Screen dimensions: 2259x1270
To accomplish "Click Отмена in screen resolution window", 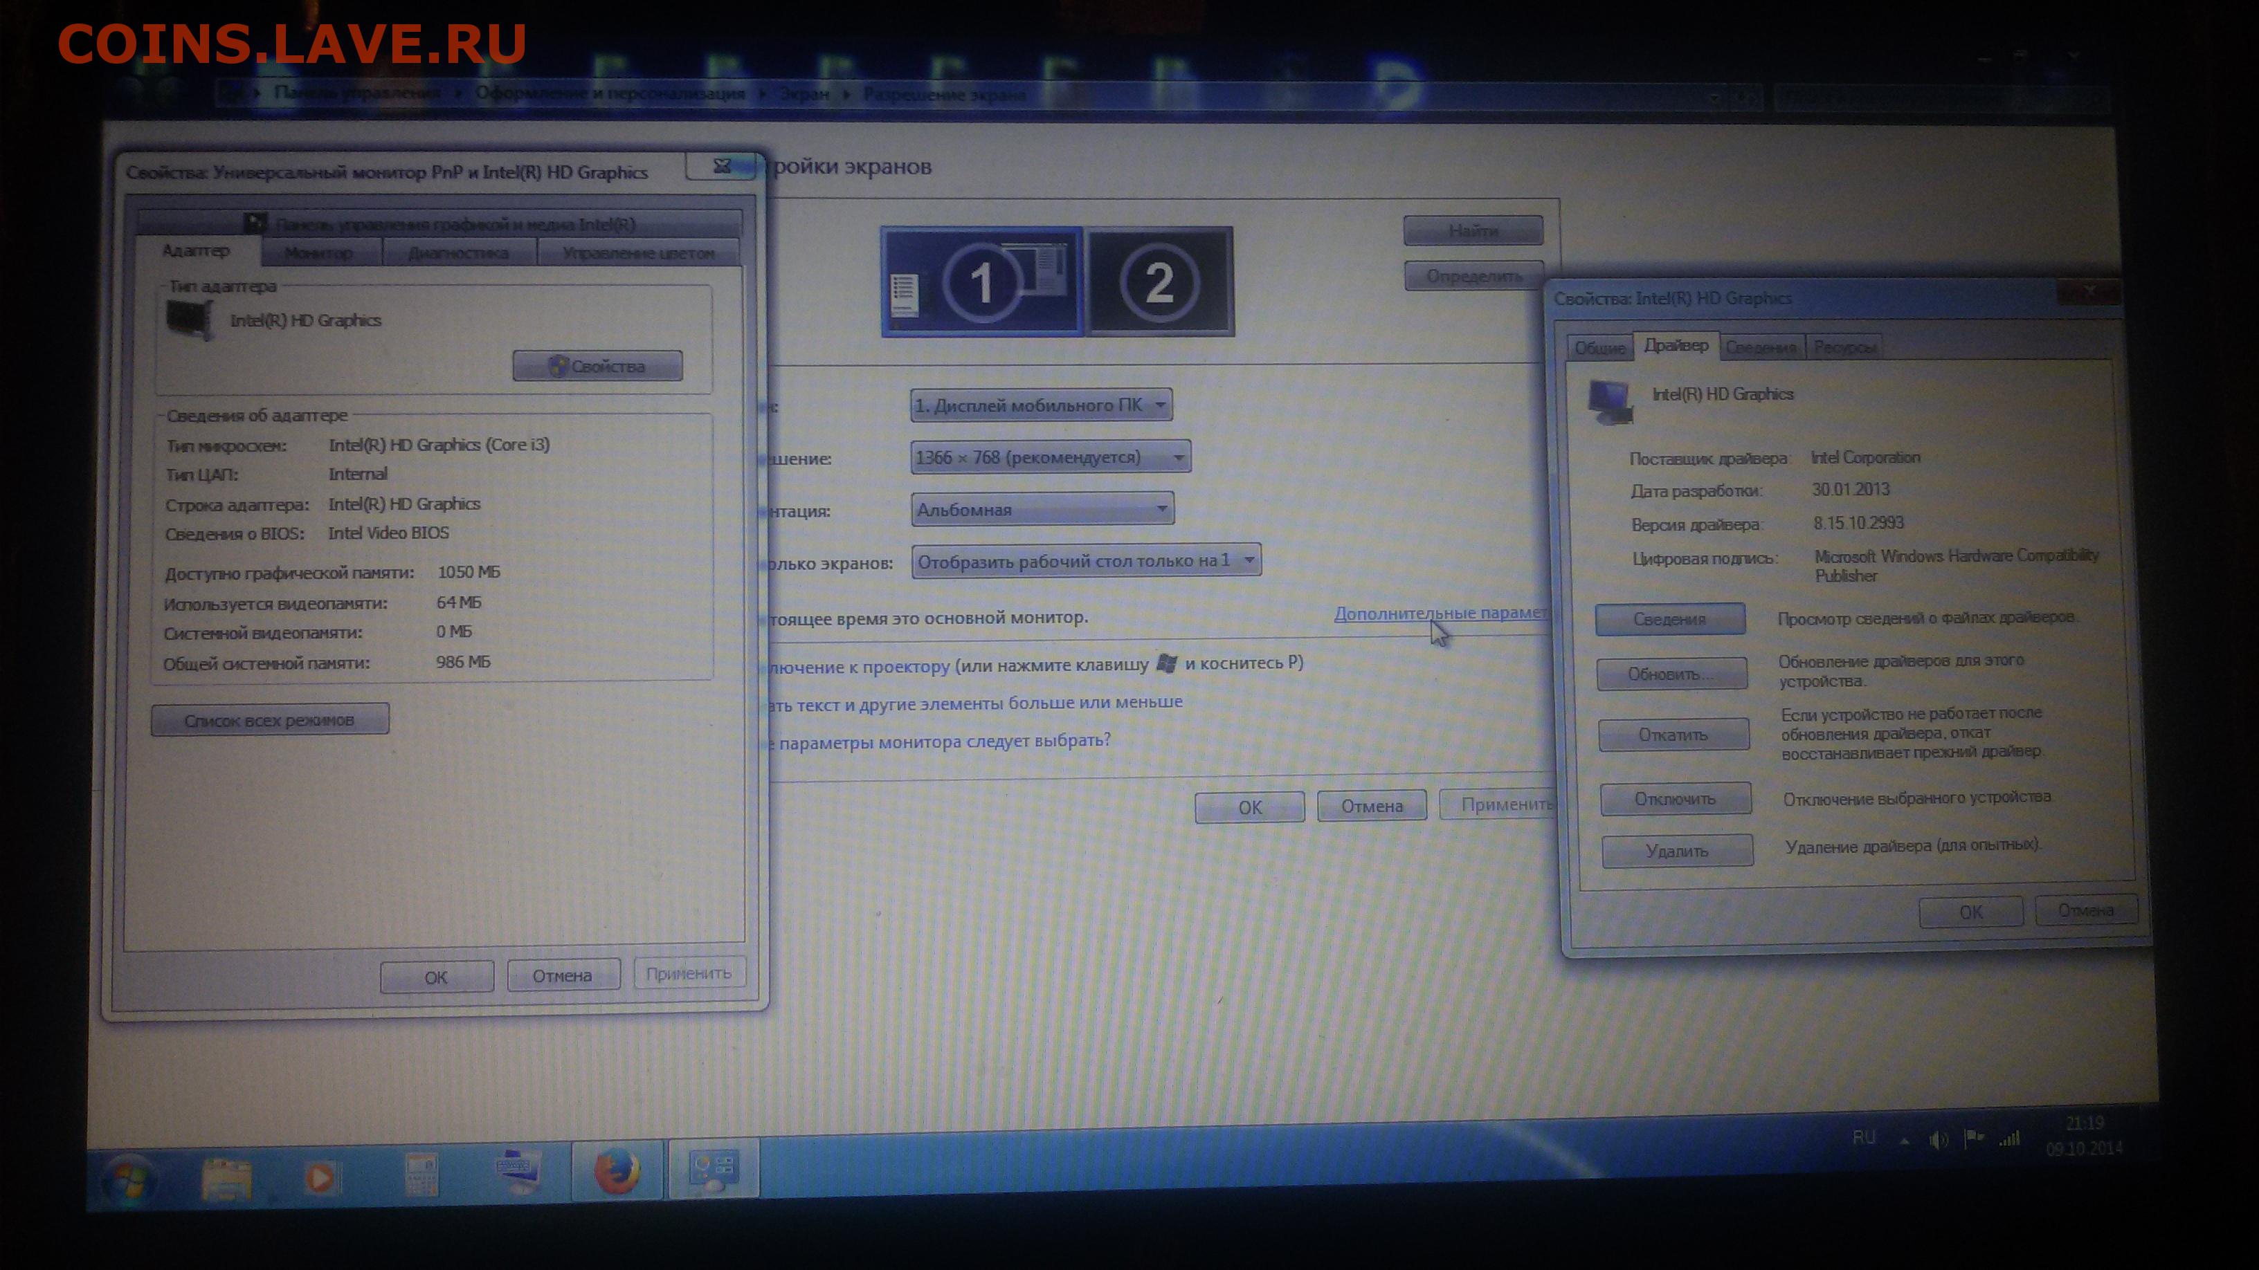I will pyautogui.click(x=1372, y=805).
